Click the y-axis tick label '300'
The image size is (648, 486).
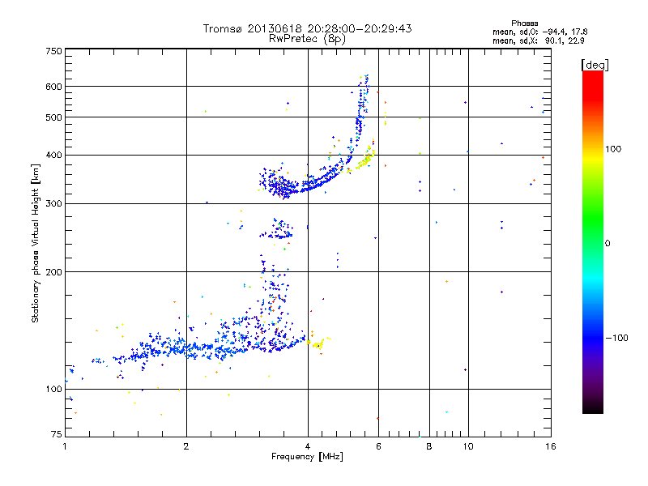click(x=53, y=204)
